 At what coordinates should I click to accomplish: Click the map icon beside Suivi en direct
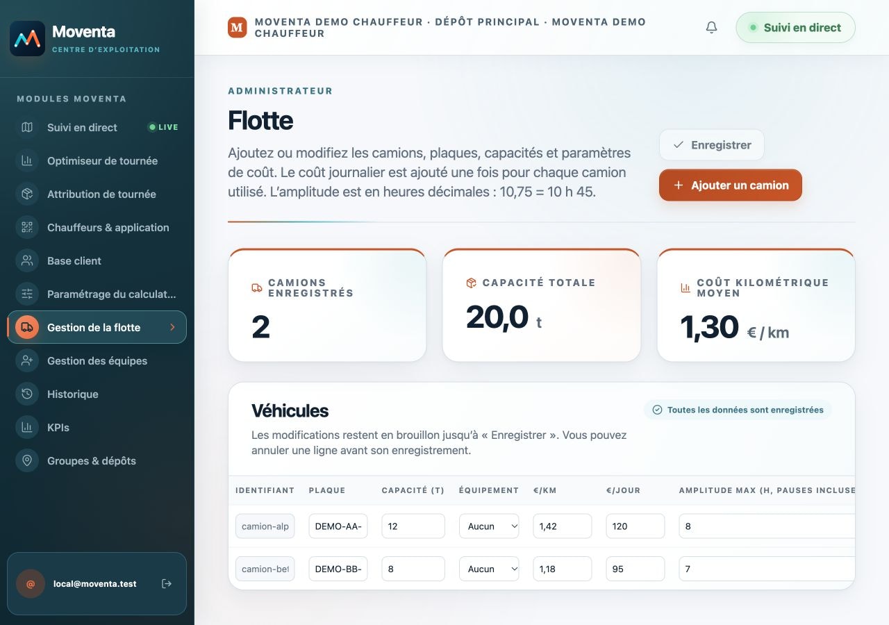[27, 127]
